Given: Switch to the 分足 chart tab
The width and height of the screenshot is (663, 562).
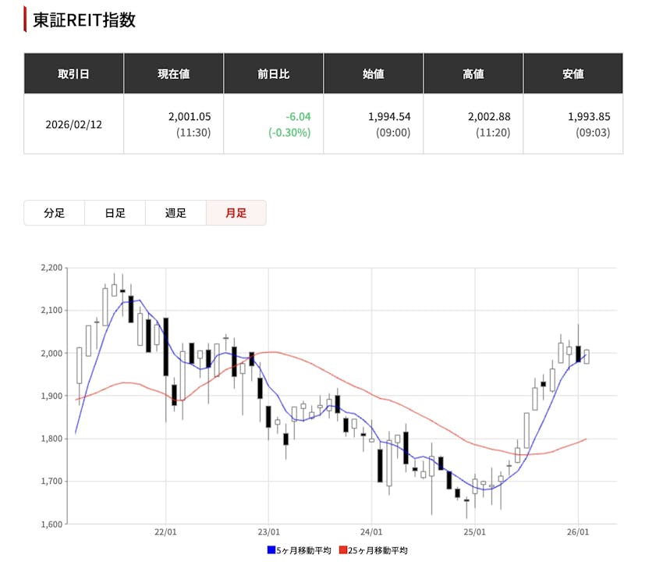Looking at the screenshot, I should pyautogui.click(x=54, y=213).
